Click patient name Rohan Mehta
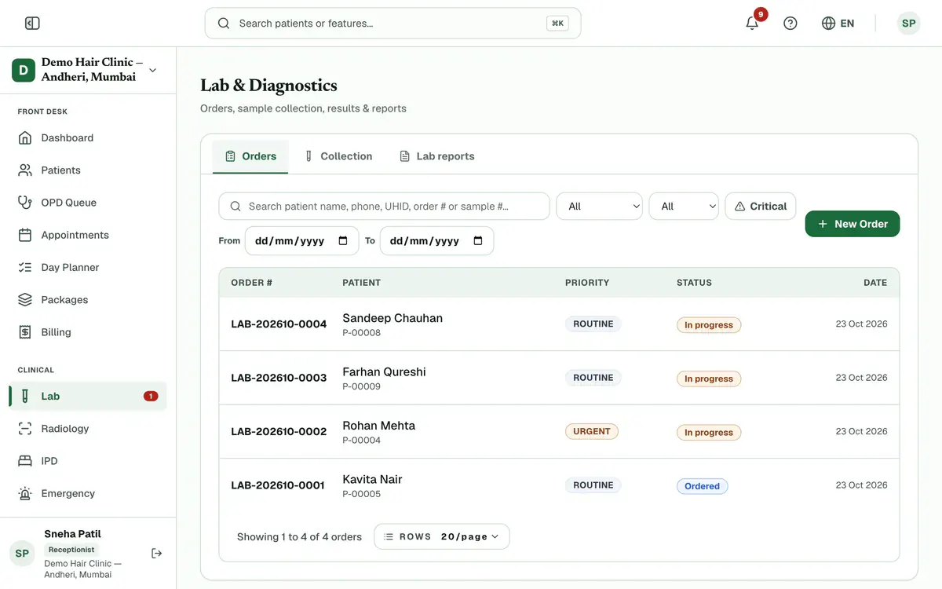Image resolution: width=942 pixels, height=589 pixels. [379, 426]
